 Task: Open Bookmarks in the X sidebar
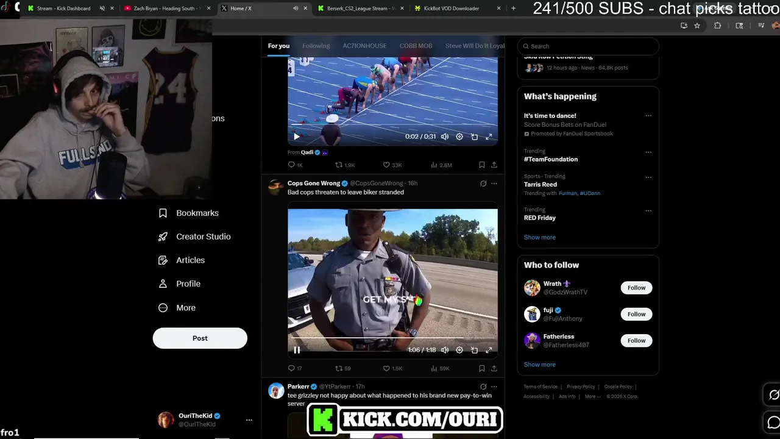pyautogui.click(x=188, y=213)
